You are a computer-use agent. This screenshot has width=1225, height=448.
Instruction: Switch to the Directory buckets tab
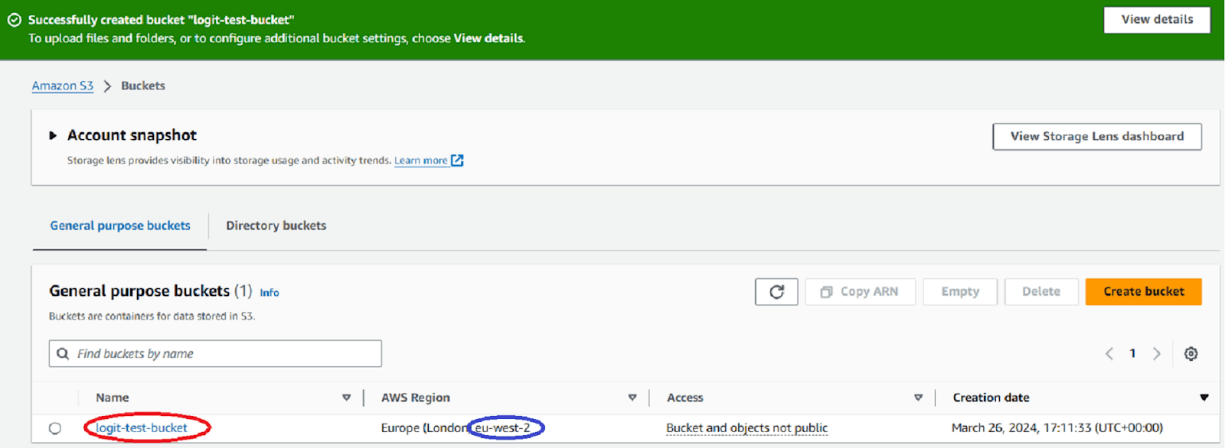coord(276,226)
